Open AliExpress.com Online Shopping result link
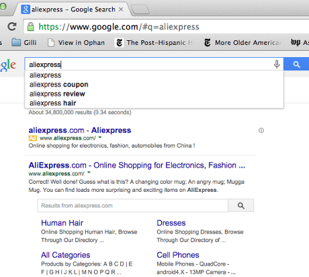This screenshot has height=277, width=309. coord(137,165)
